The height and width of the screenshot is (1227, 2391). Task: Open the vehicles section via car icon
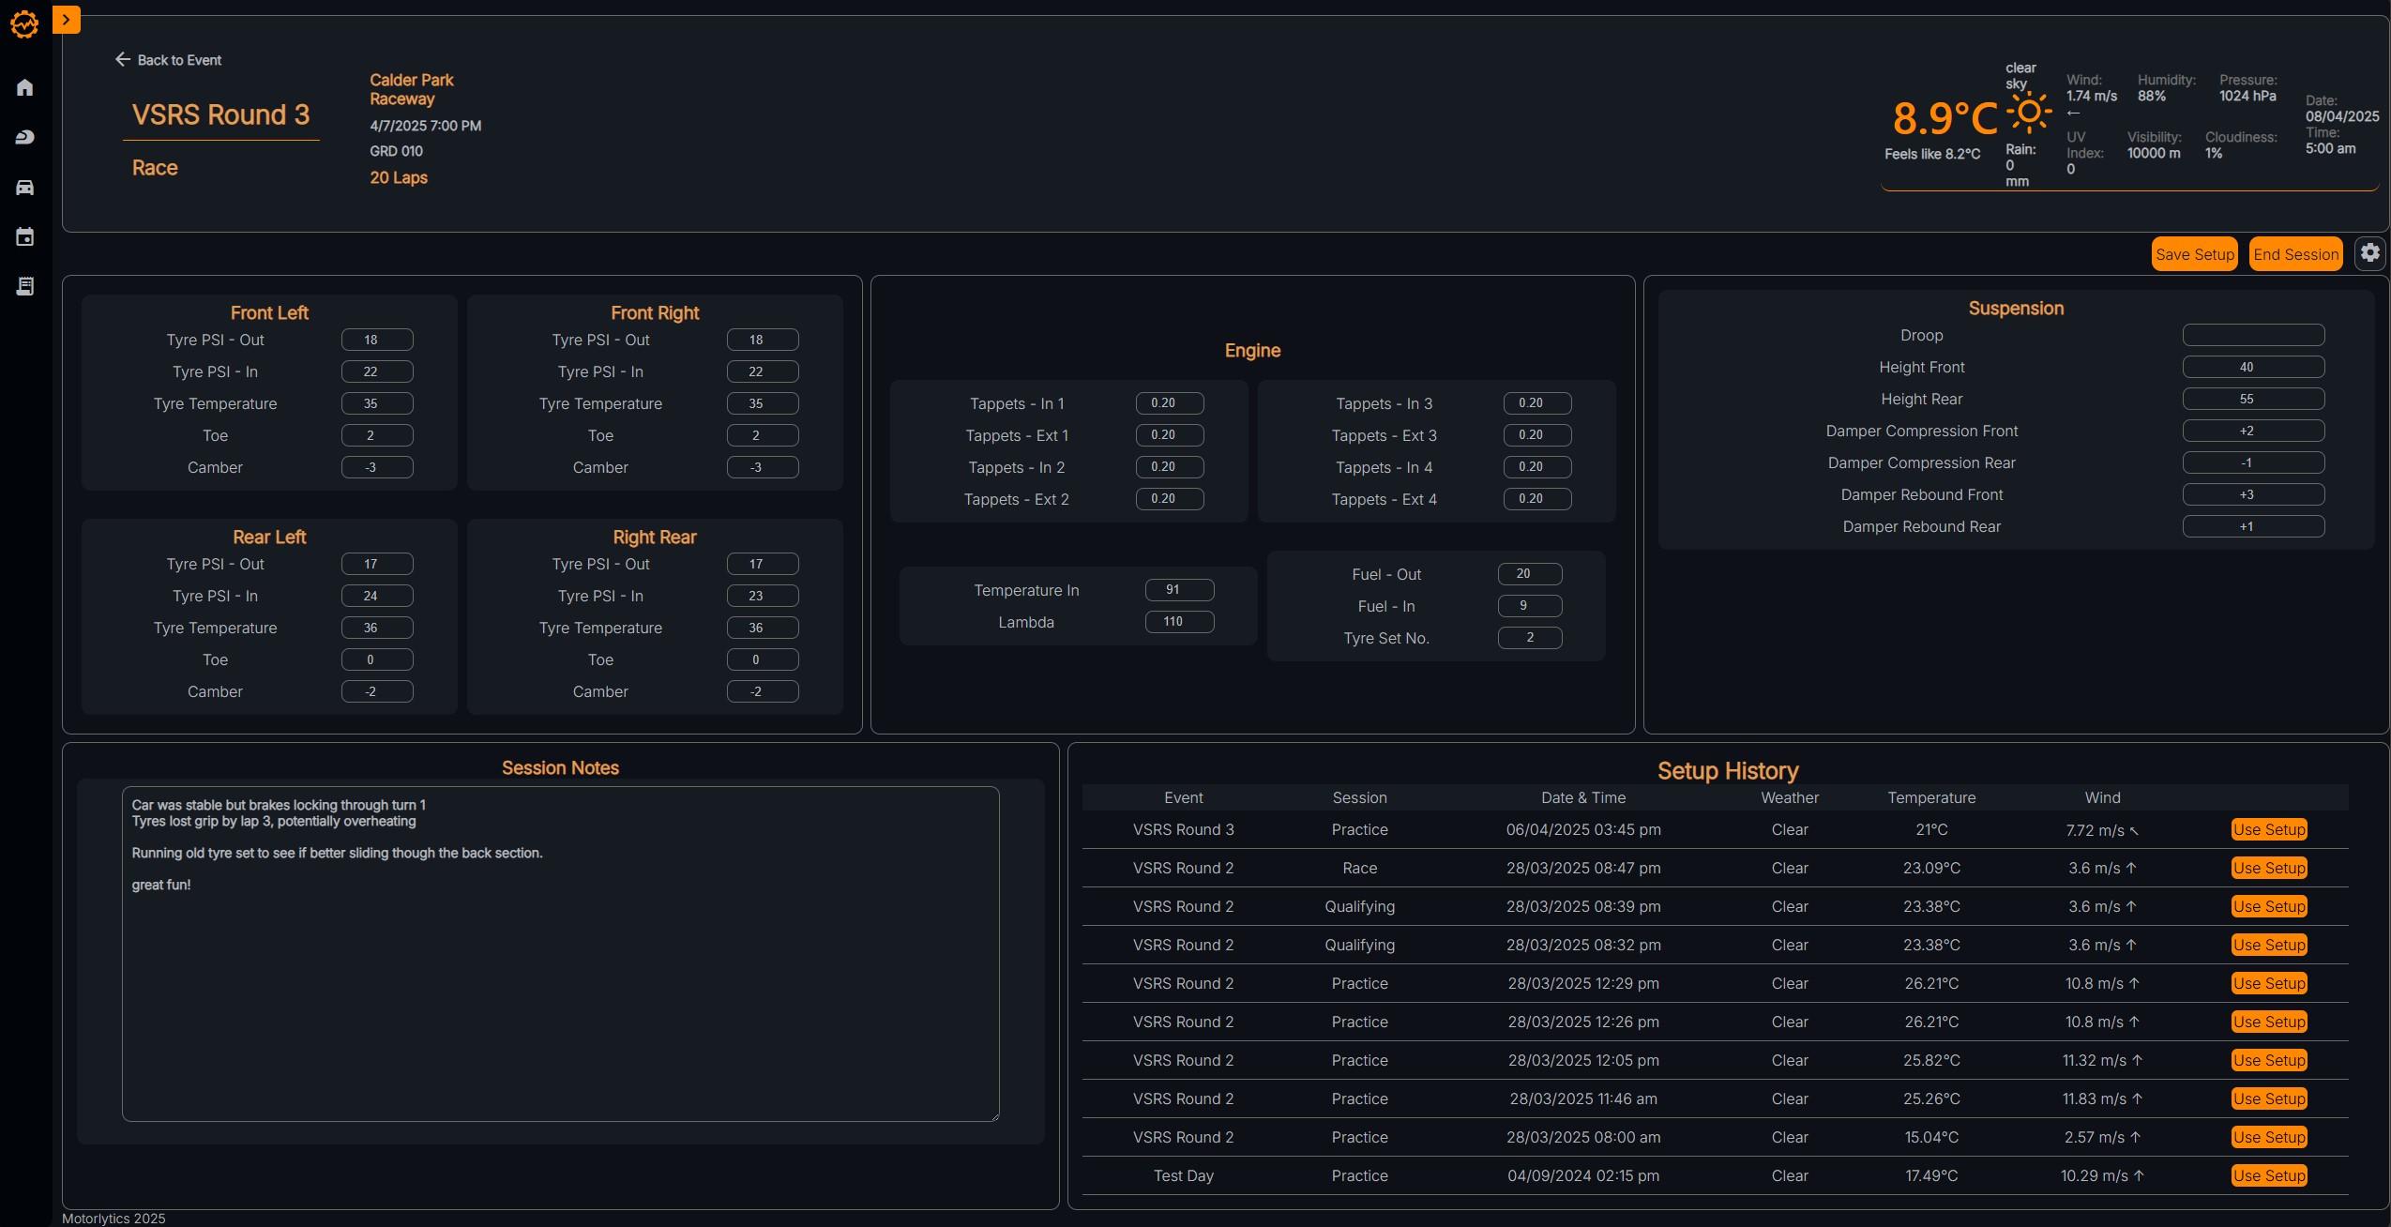click(25, 187)
